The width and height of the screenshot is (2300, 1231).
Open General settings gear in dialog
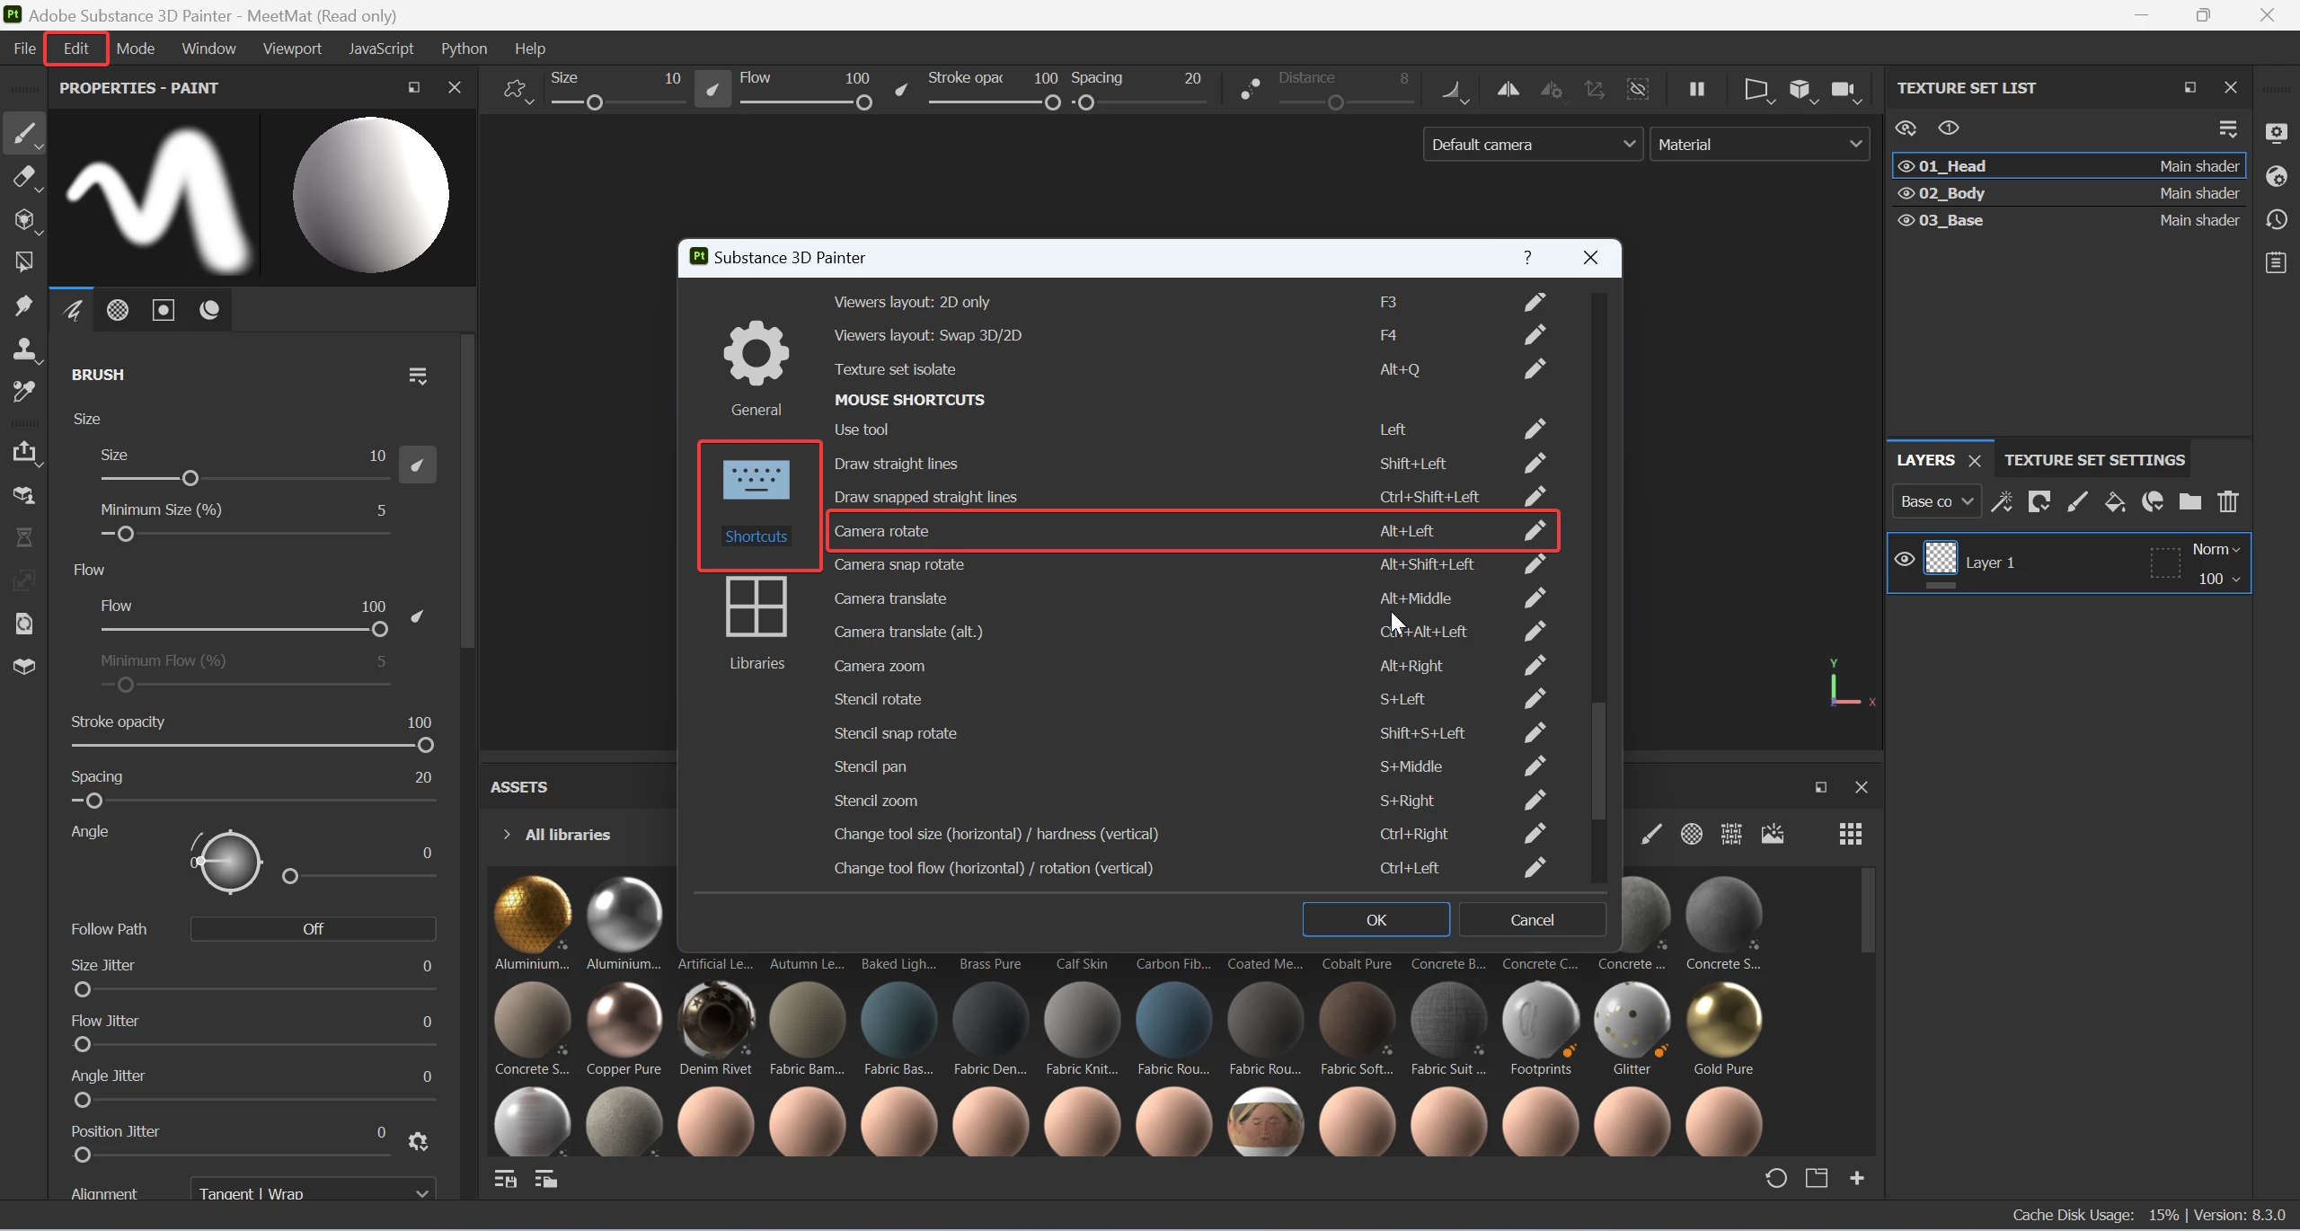pos(756,354)
